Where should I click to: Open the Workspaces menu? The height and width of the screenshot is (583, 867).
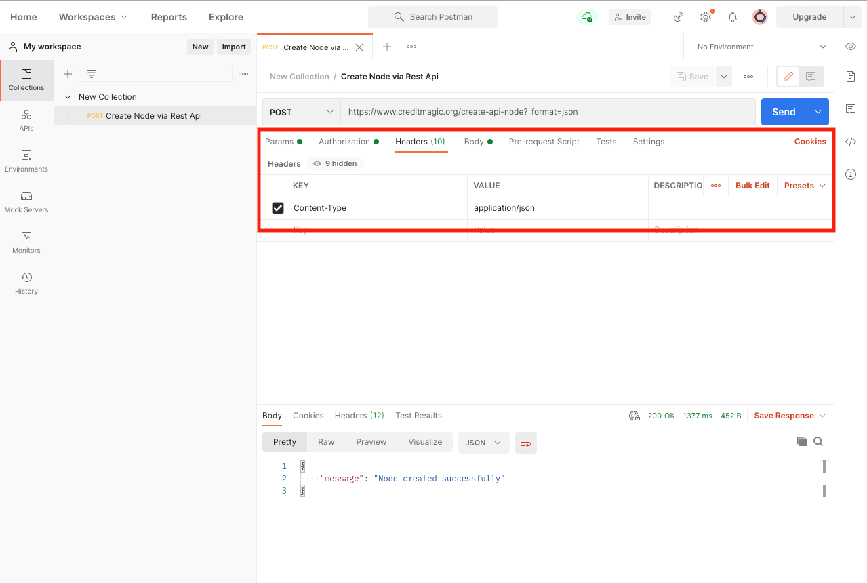[93, 16]
